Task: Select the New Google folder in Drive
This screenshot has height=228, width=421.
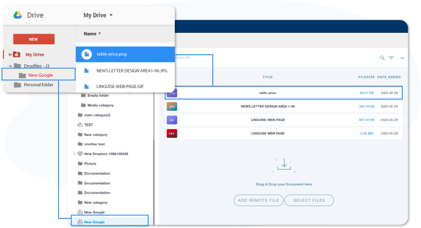Action: [x=38, y=74]
